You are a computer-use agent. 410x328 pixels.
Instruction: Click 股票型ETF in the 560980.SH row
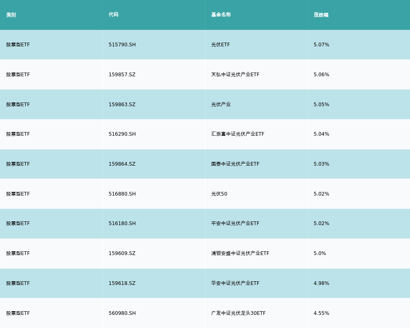click(18, 313)
